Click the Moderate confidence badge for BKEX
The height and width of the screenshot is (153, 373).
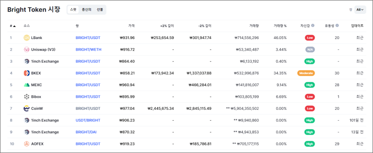pyautogui.click(x=306, y=73)
